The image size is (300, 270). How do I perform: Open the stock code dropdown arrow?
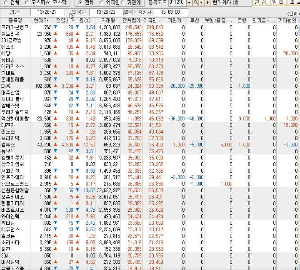189,2
